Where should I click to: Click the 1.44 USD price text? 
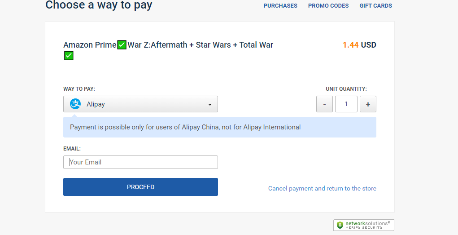[359, 45]
